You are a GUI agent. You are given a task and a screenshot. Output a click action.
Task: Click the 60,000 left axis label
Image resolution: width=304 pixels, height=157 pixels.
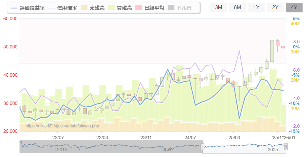point(10,18)
